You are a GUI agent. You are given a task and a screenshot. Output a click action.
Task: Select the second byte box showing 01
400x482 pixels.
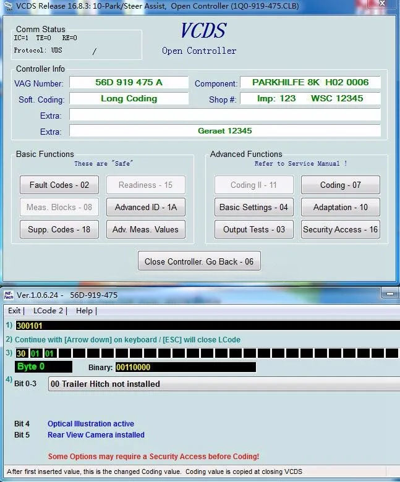36,353
